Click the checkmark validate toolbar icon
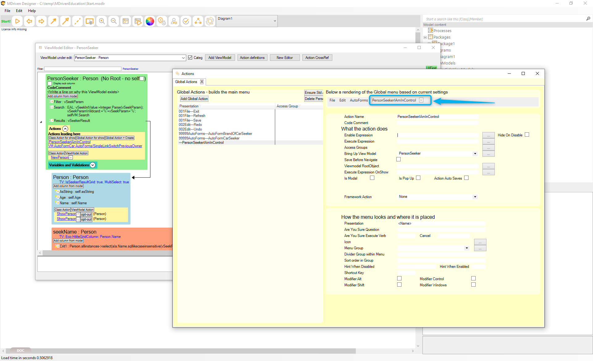The height and width of the screenshot is (361, 593). [186, 21]
